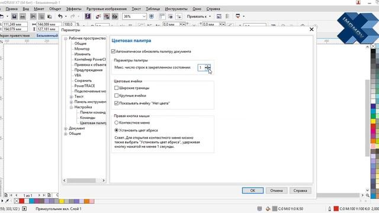Toggle the show 'No color' cell checkbox
Image resolution: width=379 pixels, height=213 pixels.
tap(117, 103)
